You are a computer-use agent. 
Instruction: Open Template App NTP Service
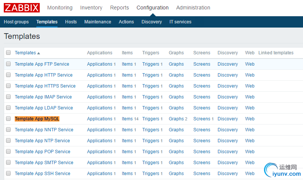(x=42, y=141)
